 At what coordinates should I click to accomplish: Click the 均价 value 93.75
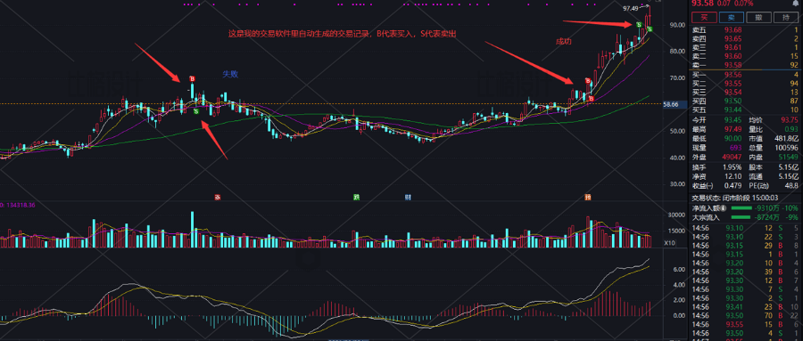point(790,120)
